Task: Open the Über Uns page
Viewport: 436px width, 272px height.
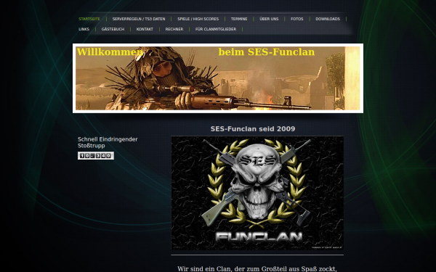Action: [269, 19]
